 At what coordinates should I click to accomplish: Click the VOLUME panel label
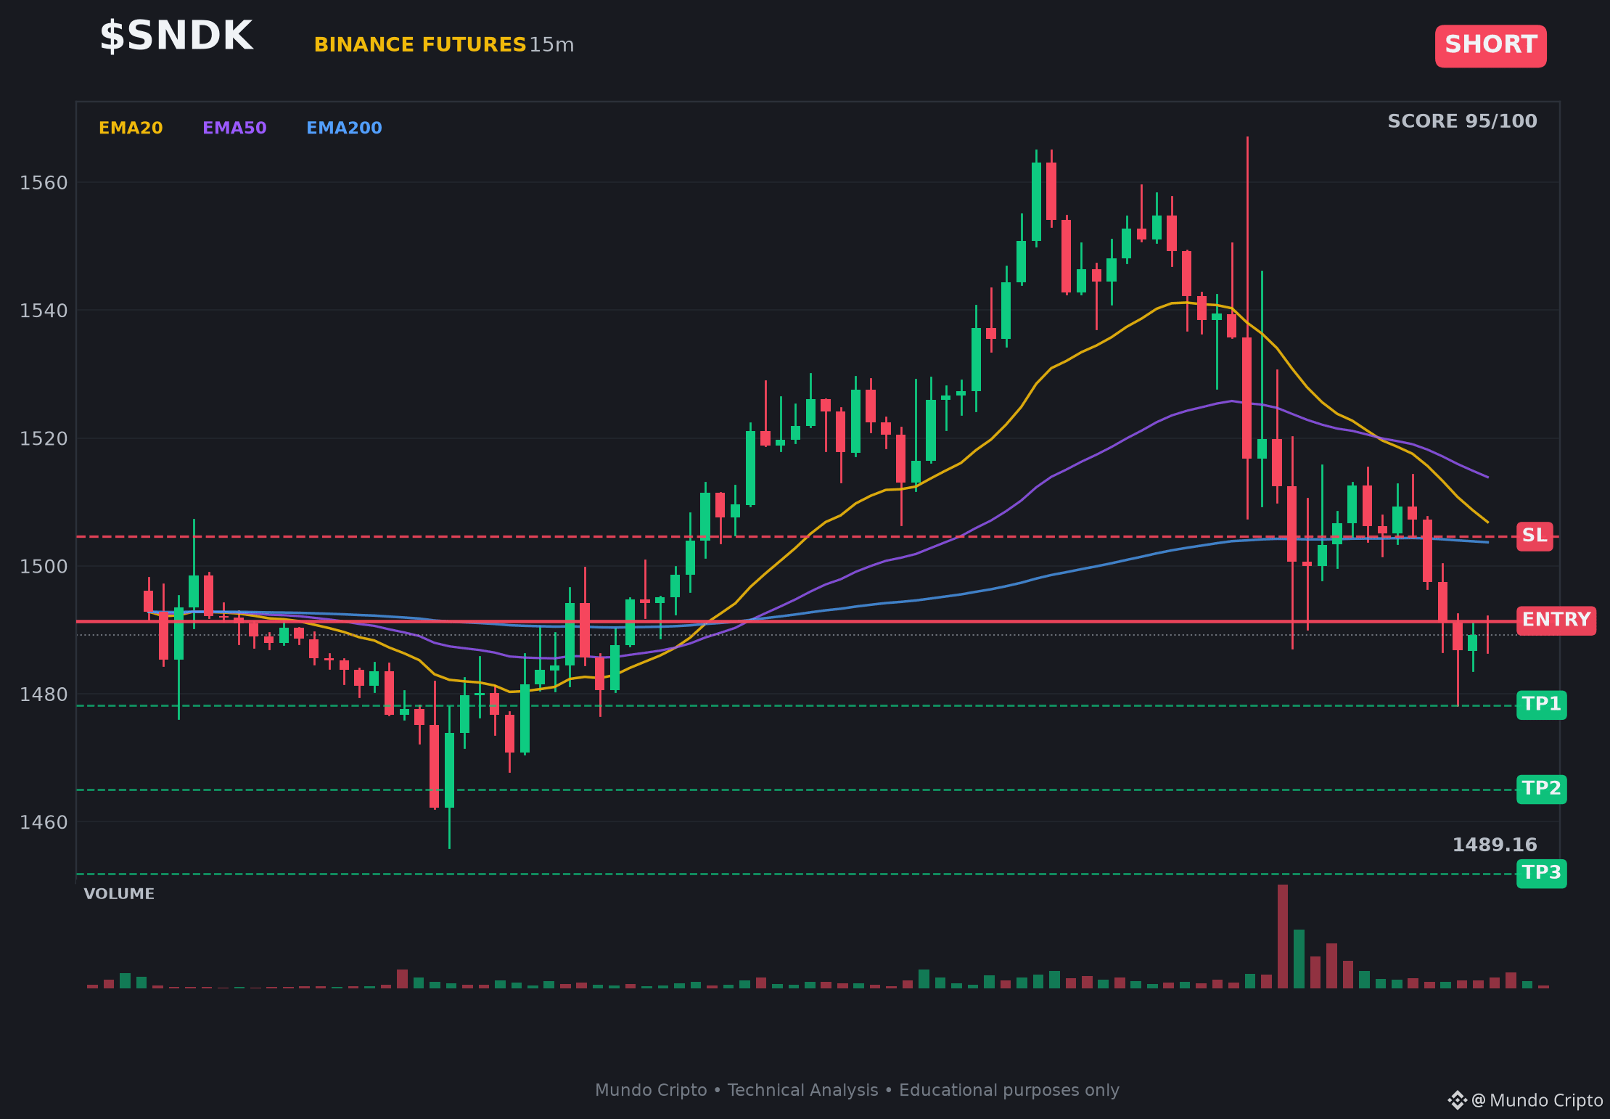[119, 894]
